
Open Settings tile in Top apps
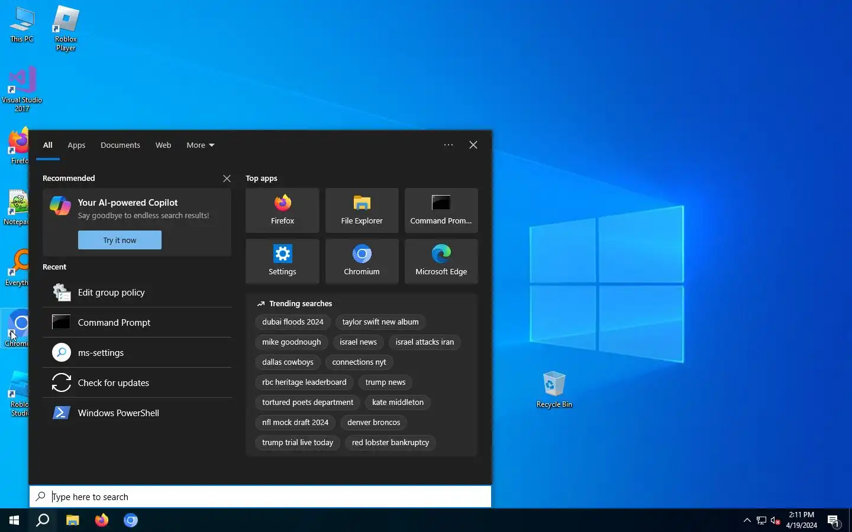282,261
